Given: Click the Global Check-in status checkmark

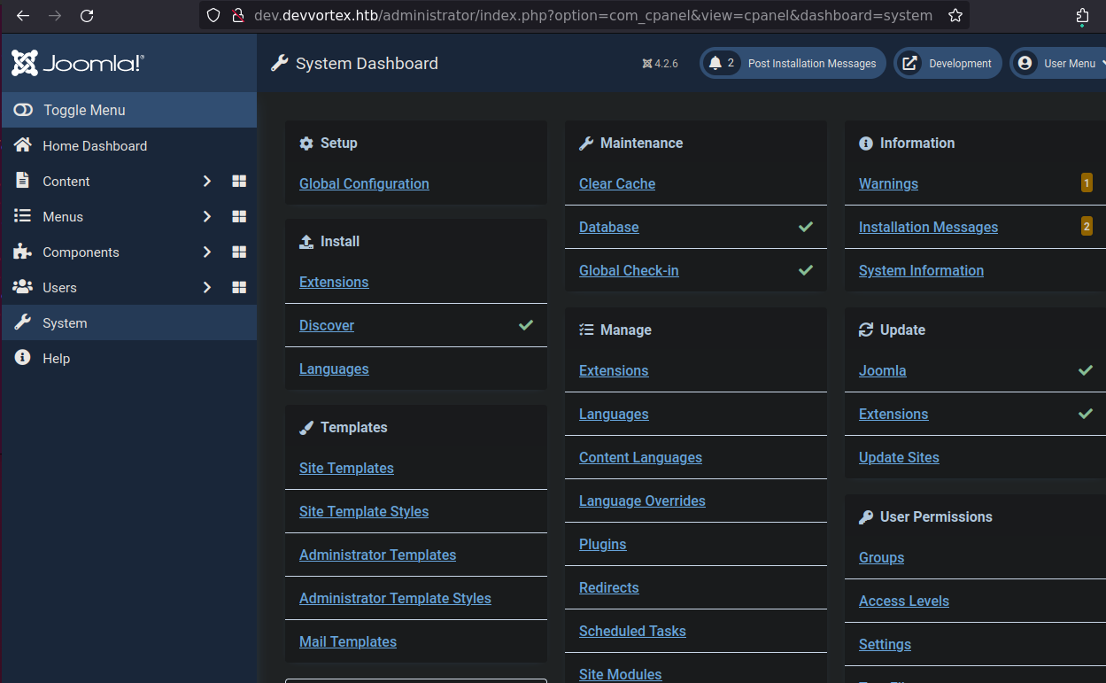Looking at the screenshot, I should [x=806, y=270].
